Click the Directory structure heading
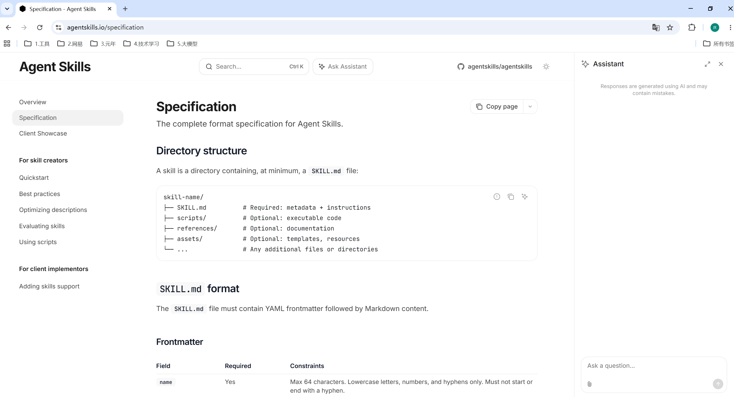 pos(201,151)
